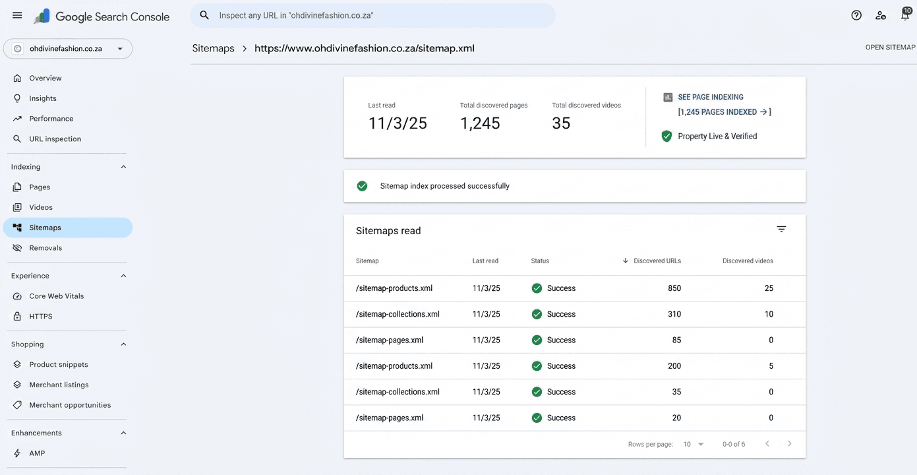Sort by Discovered URLs column

point(651,261)
